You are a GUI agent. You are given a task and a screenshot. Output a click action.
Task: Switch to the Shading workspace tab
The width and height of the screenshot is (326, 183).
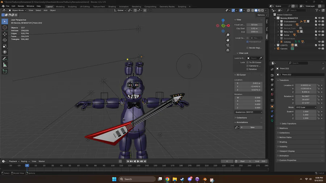(x=112, y=7)
